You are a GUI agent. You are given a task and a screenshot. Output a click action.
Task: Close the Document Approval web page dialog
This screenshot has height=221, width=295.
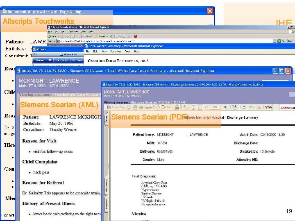coord(210,11)
